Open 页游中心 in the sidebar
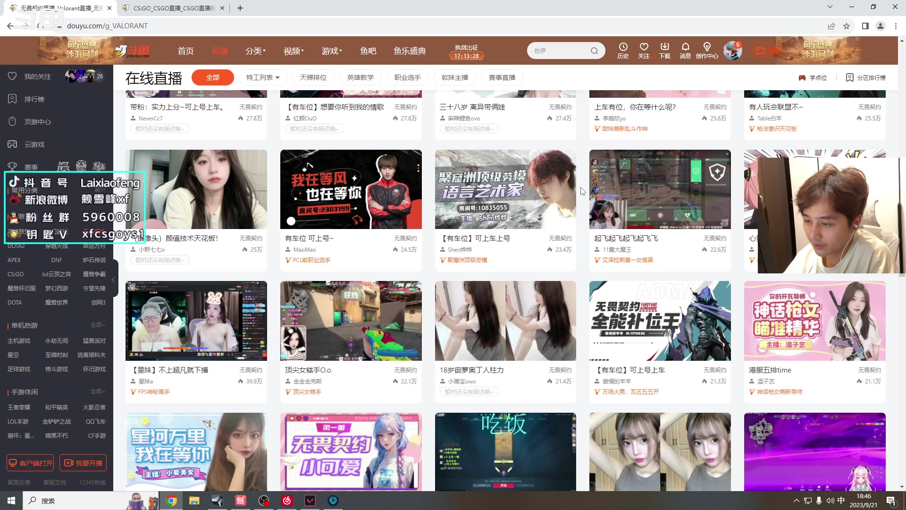906x510 pixels. pos(38,122)
